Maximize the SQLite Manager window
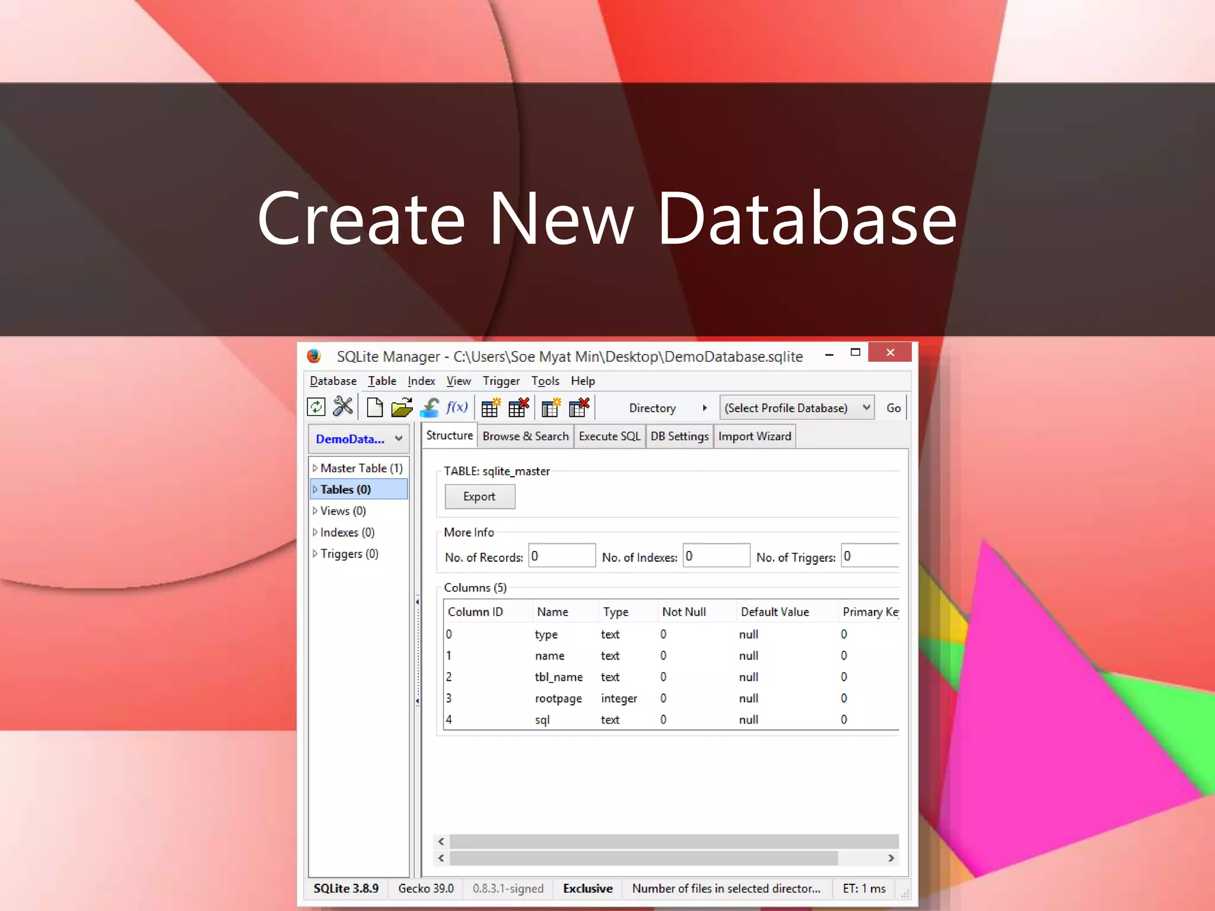The width and height of the screenshot is (1215, 911). point(855,352)
